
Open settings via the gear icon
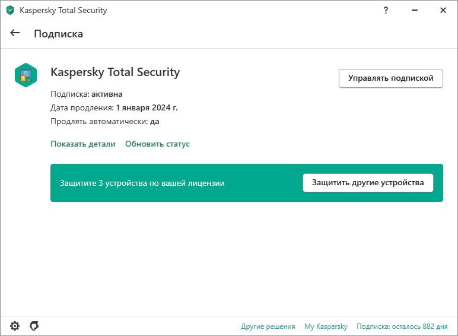(x=15, y=326)
